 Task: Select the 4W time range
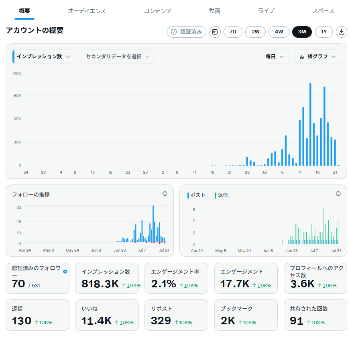coord(279,32)
